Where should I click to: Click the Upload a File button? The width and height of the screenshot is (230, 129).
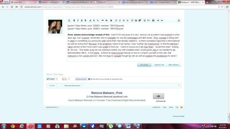point(159,65)
